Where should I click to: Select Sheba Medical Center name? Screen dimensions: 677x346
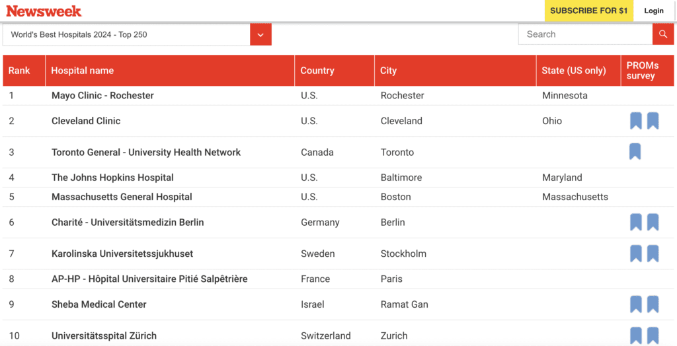tap(99, 304)
